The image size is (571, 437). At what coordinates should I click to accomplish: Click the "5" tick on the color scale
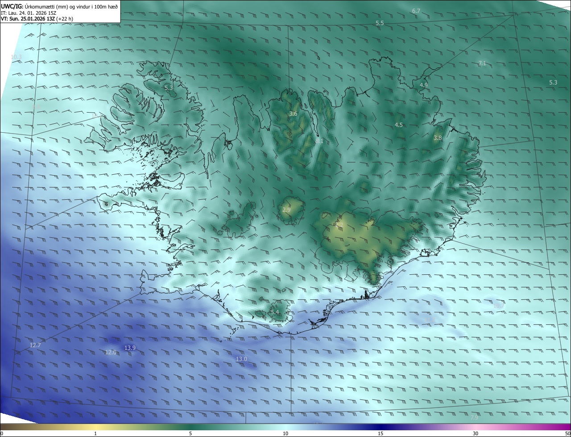(190, 433)
